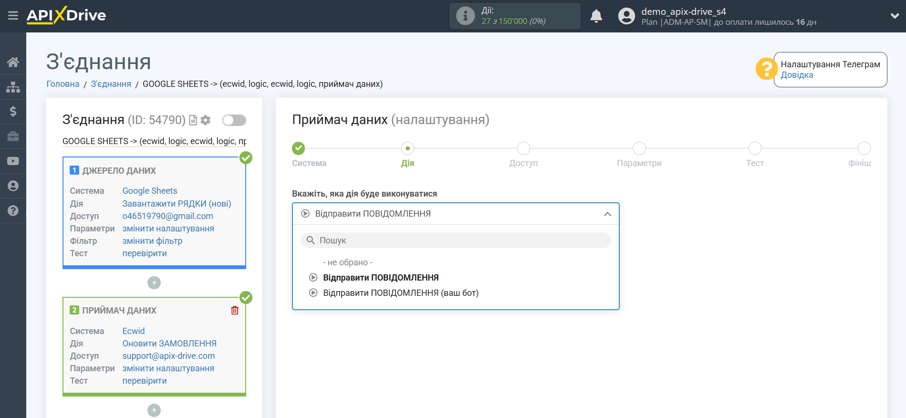
Task: Click перевірити in data source block
Action: tap(145, 253)
